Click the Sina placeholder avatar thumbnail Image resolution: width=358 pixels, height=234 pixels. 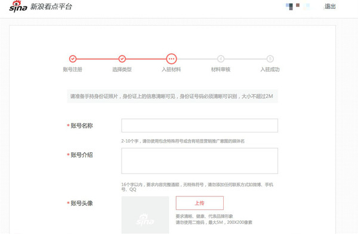[145, 215]
